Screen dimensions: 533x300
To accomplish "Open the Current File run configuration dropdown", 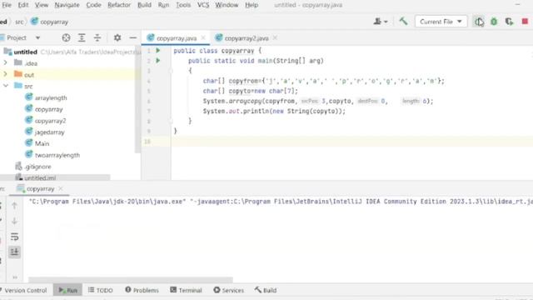I will pyautogui.click(x=441, y=22).
